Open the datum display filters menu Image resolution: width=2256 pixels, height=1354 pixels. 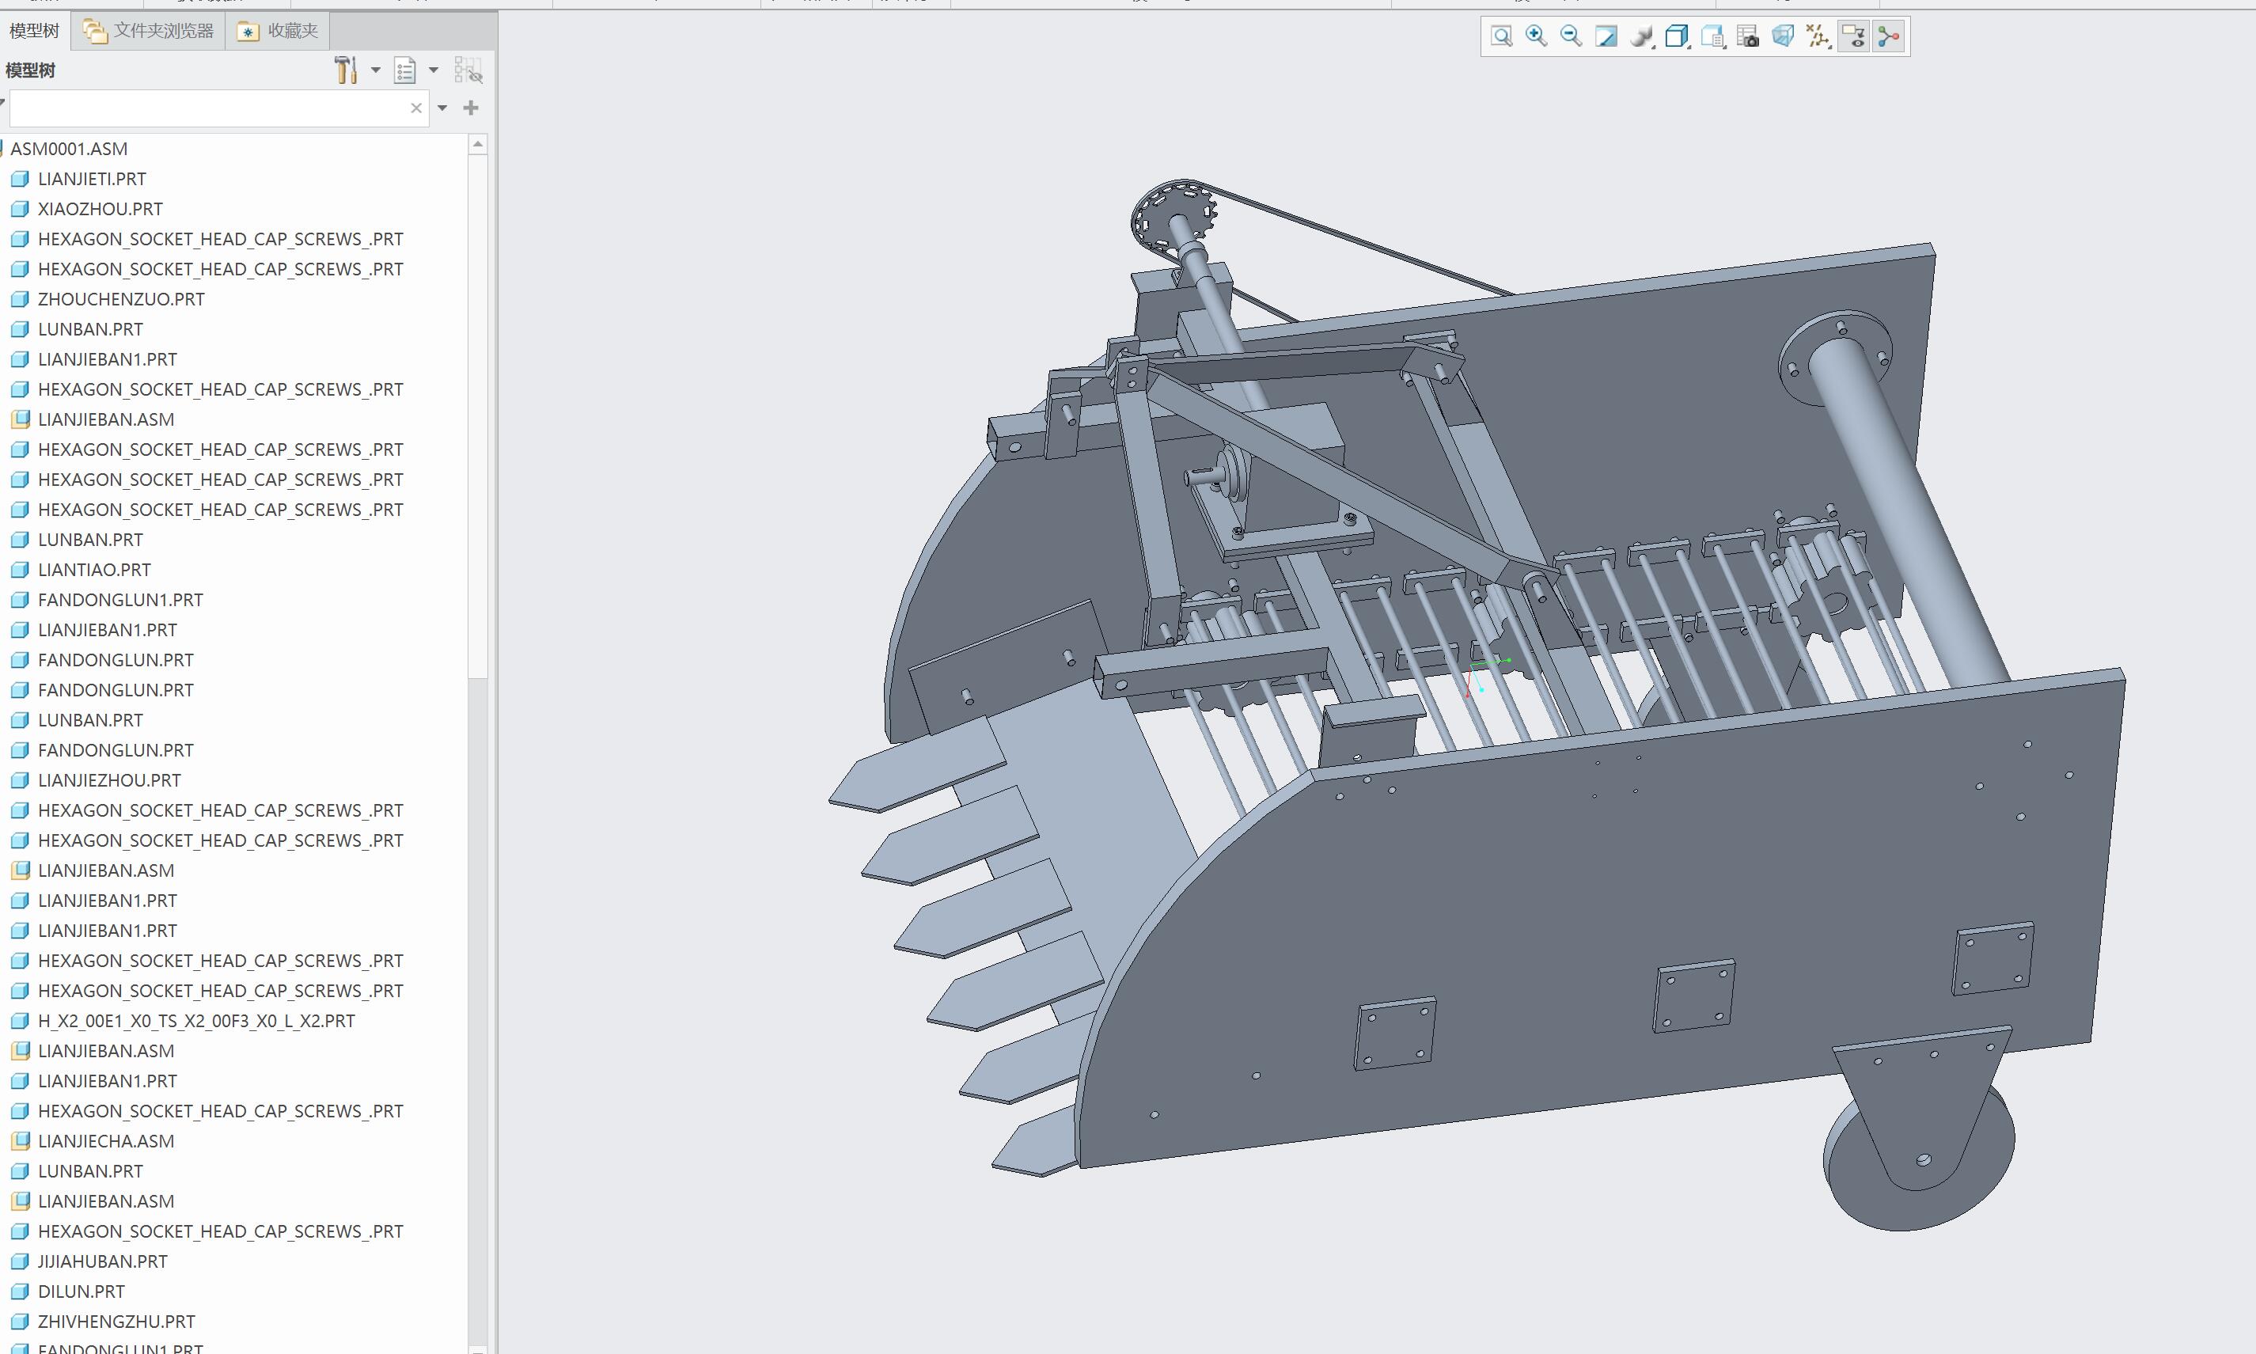[1818, 36]
